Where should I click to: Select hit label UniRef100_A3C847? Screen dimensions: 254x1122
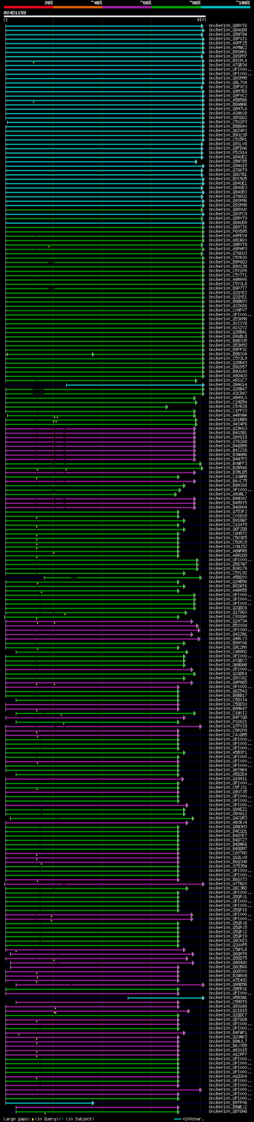pyautogui.click(x=228, y=393)
